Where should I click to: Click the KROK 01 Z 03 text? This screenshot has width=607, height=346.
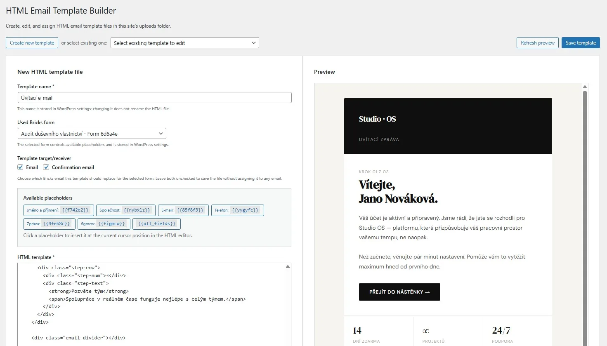point(374,172)
